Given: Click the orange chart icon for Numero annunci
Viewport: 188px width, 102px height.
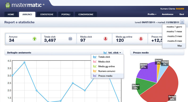Looking at the screenshot, I should 95,71.
